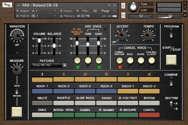This screenshot has width=188, height=125.
Task: Select program pad V
Action: click(128, 79)
